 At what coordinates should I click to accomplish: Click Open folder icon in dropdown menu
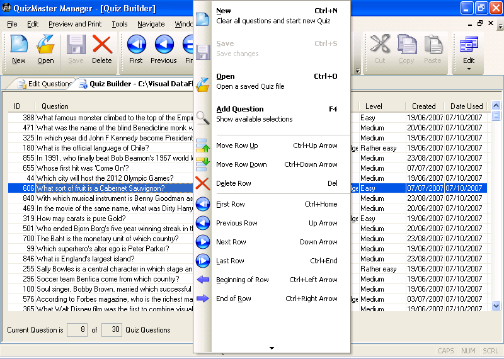[x=203, y=84]
